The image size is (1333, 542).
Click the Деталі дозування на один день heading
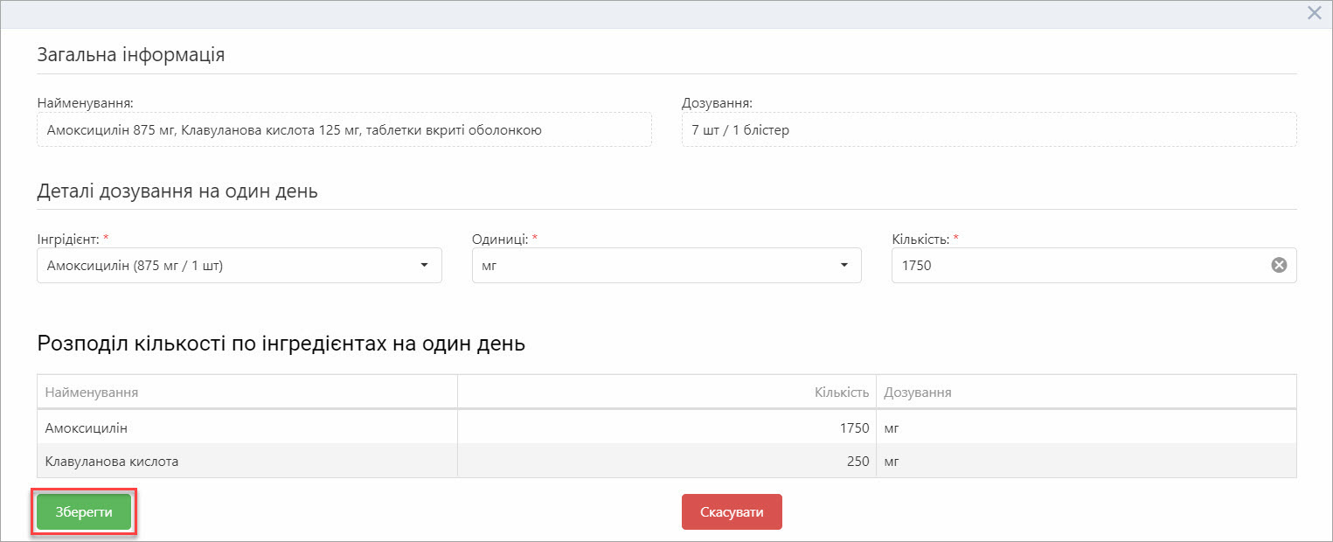[177, 191]
